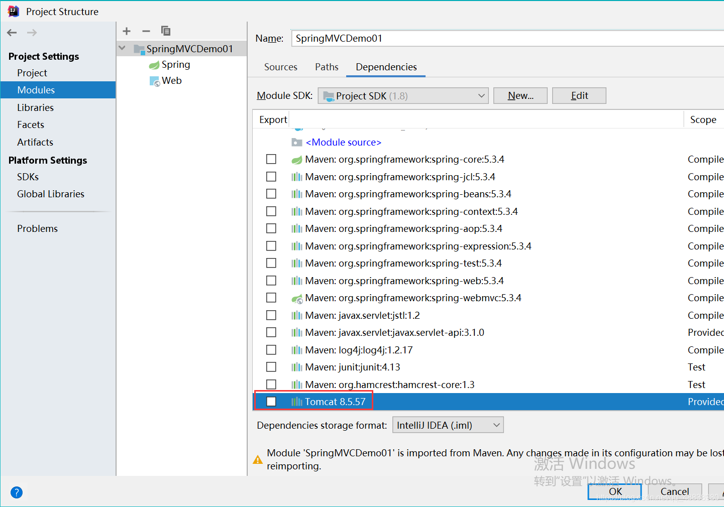Select the spring-test:5.3.4 dependency row
This screenshot has width=724, height=507.
488,263
